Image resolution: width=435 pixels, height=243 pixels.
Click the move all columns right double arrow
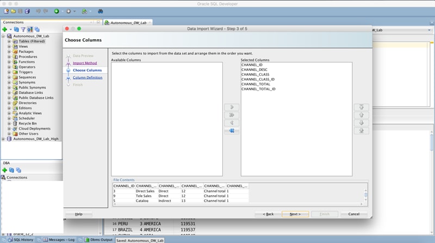point(232,115)
